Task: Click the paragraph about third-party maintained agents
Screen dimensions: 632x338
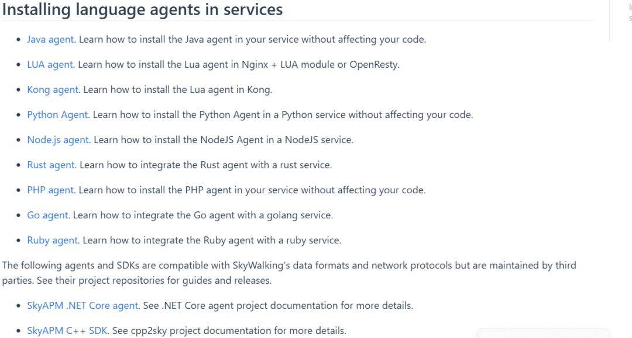Action: click(289, 273)
